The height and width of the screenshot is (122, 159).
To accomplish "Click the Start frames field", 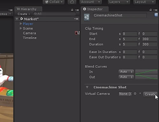I will click(x=149, y=34).
